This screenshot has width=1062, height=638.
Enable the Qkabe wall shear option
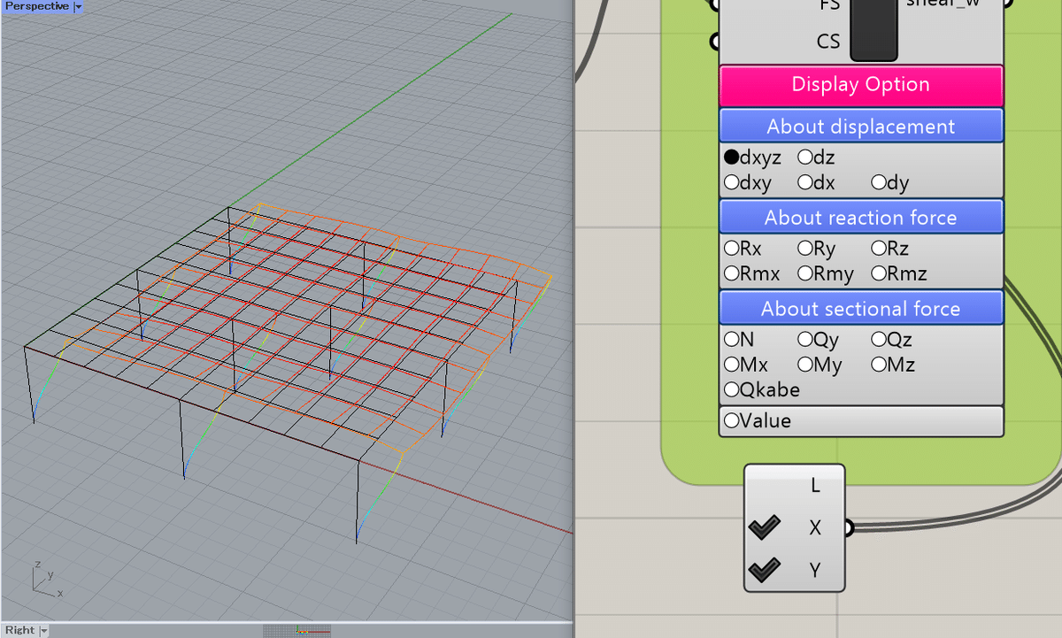click(732, 390)
